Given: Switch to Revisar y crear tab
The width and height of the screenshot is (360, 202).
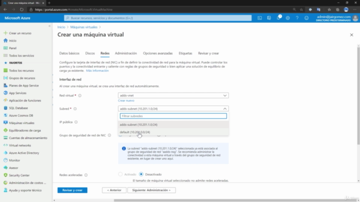Looking at the screenshot, I should (x=209, y=53).
